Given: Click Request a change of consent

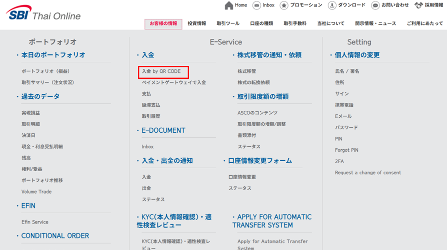Looking at the screenshot, I should click(368, 173).
